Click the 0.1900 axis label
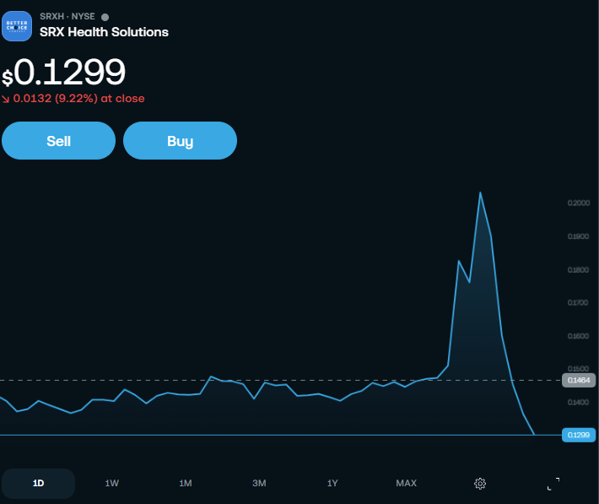Image resolution: width=599 pixels, height=504 pixels. [579, 236]
